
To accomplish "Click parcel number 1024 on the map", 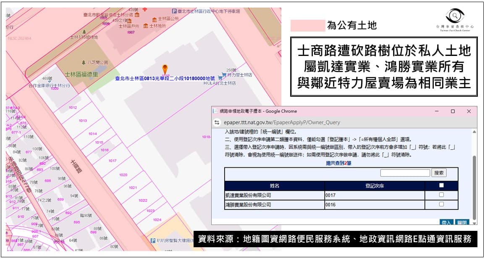I will (157, 219).
